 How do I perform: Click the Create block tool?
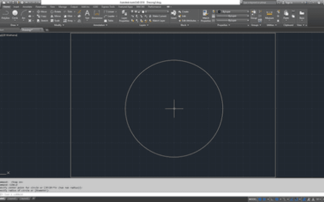coord(183,12)
